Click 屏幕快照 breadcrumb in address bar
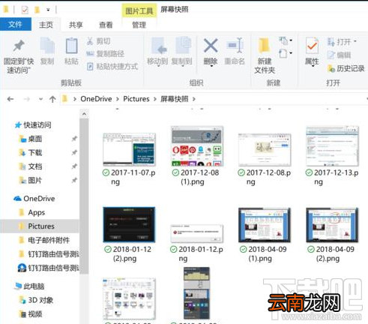Image resolution: width=368 pixels, height=324 pixels. 175,99
